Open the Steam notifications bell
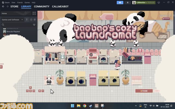 (x=127, y=2)
